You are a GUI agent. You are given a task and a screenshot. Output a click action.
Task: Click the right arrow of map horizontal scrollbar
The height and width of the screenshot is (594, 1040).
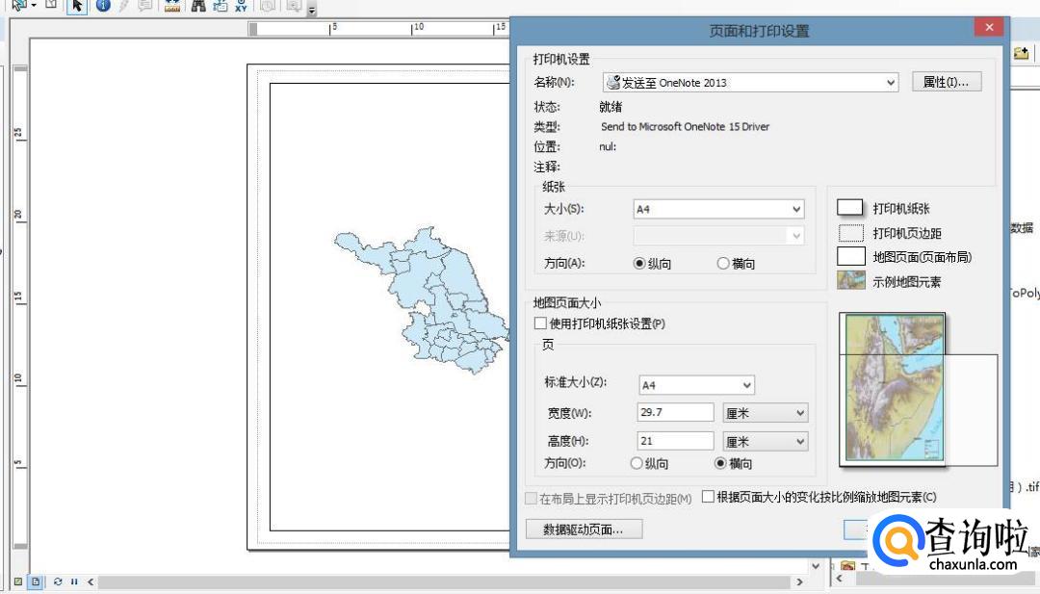click(x=800, y=581)
